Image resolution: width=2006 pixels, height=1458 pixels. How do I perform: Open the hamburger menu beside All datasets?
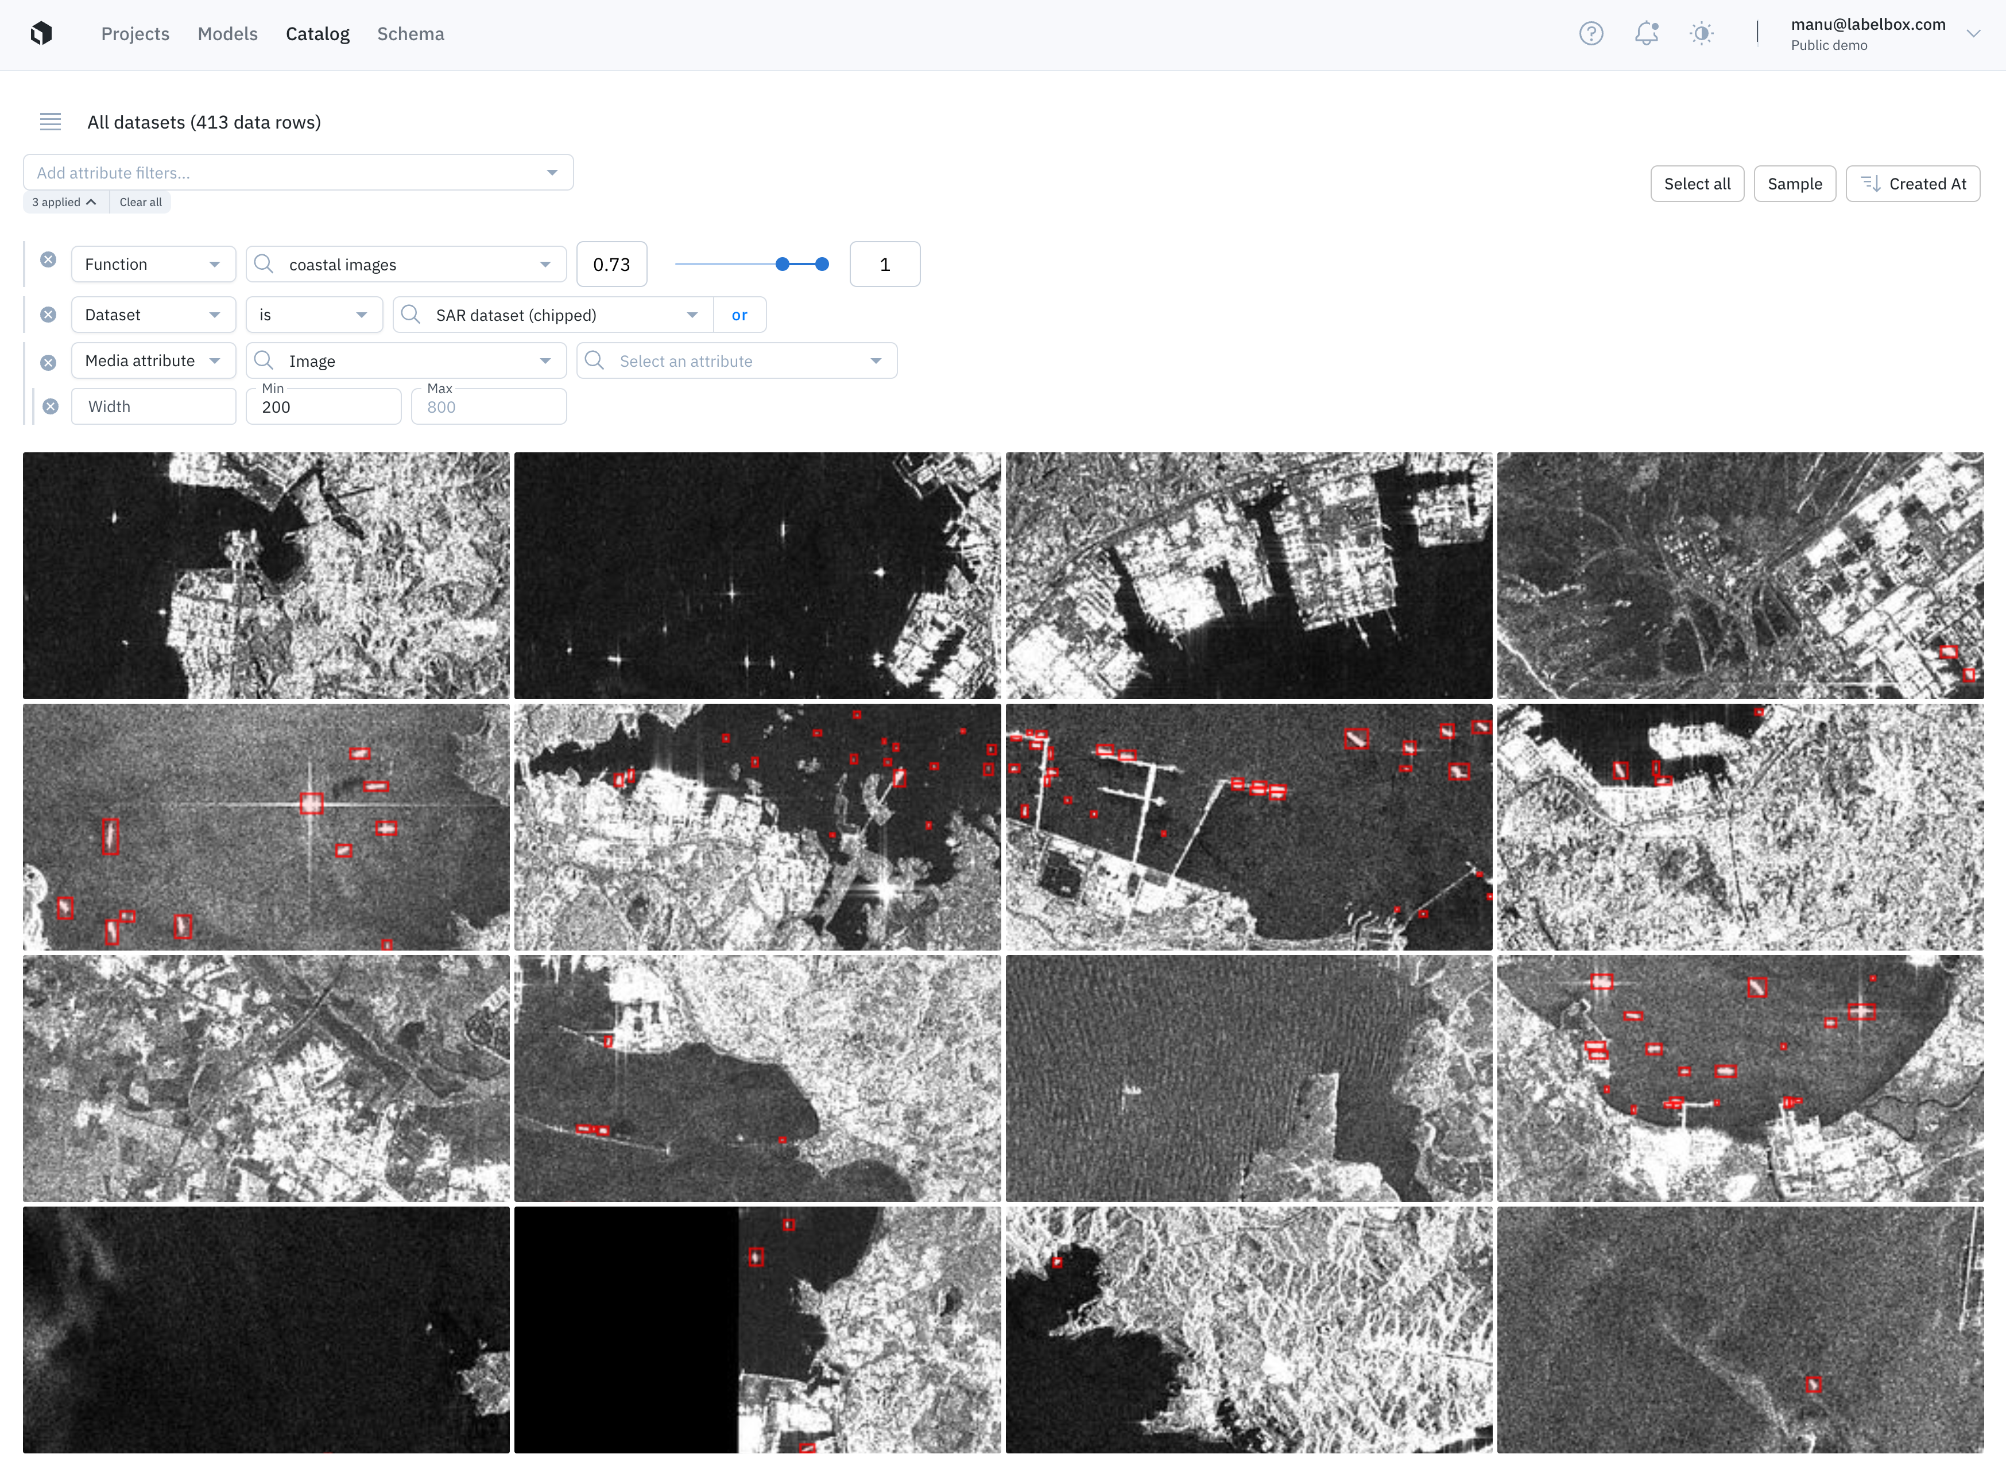click(x=51, y=122)
